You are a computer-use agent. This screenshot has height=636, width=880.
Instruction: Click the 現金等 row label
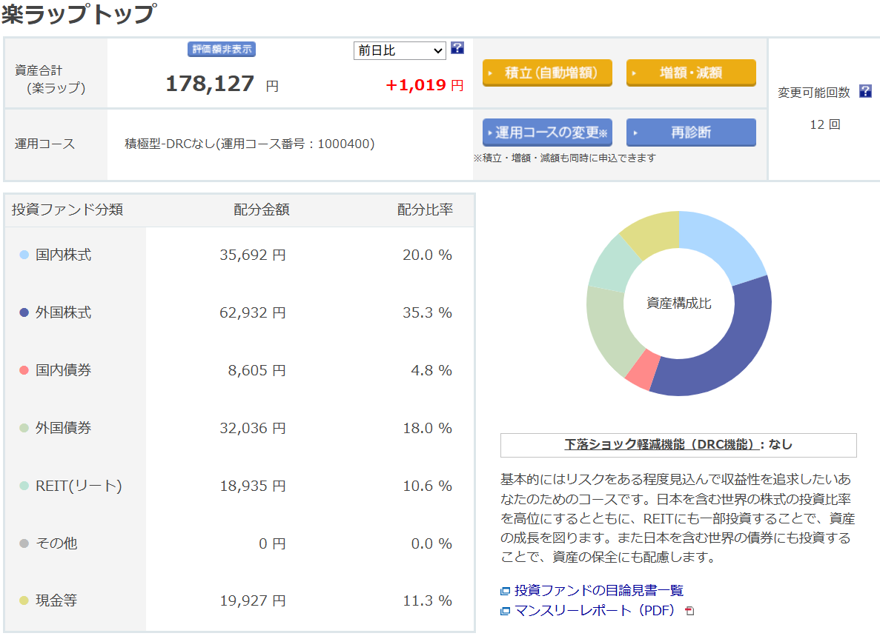tap(56, 600)
